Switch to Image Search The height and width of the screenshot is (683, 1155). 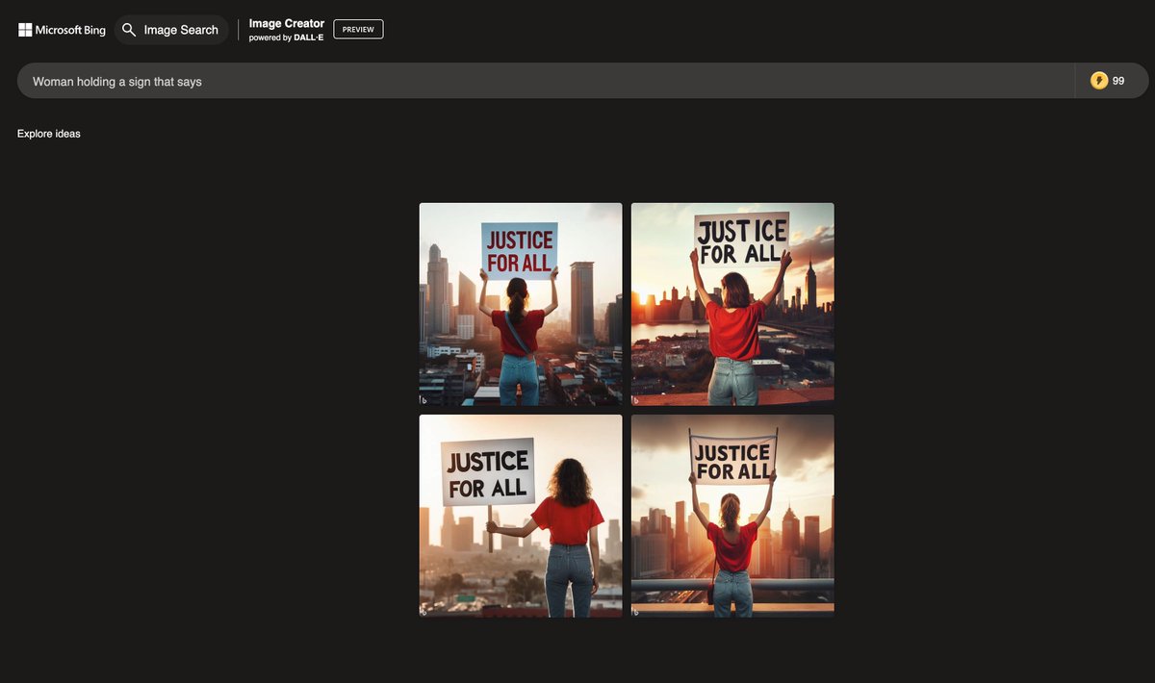[180, 30]
